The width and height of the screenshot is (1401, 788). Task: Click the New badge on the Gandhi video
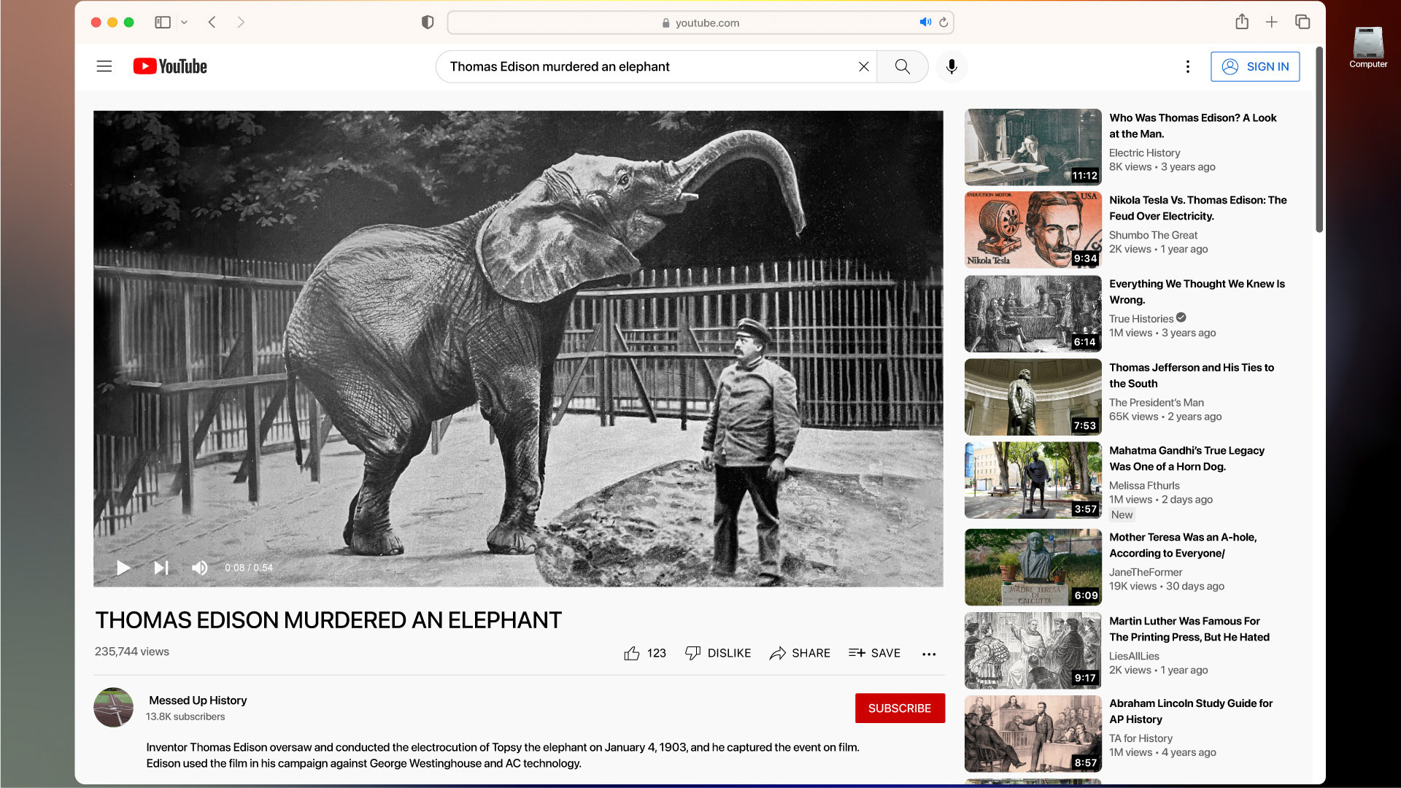tap(1122, 515)
